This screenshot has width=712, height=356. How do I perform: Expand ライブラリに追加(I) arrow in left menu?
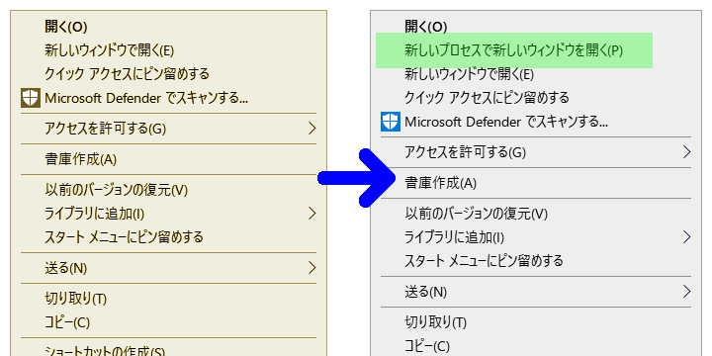click(x=311, y=213)
